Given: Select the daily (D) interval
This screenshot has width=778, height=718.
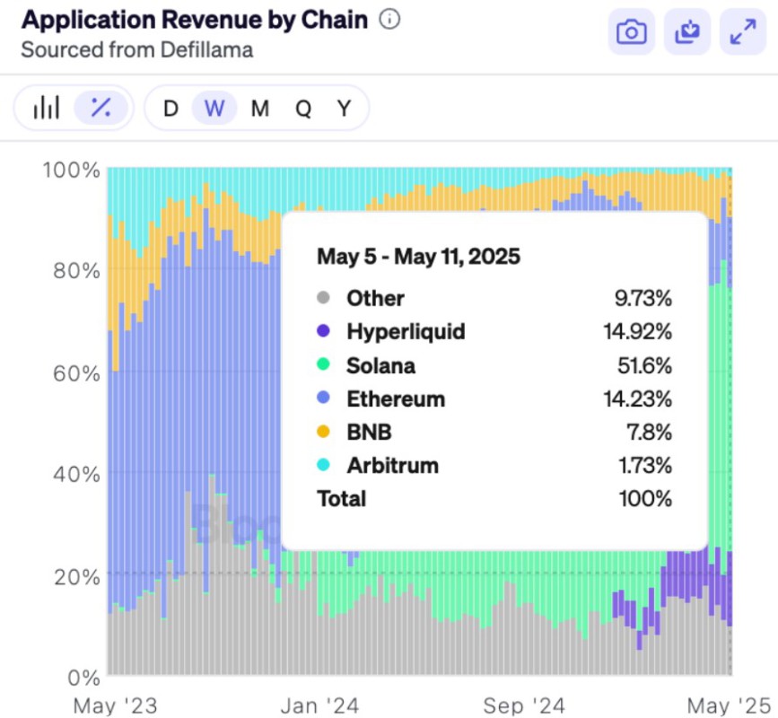Looking at the screenshot, I should 170,109.
